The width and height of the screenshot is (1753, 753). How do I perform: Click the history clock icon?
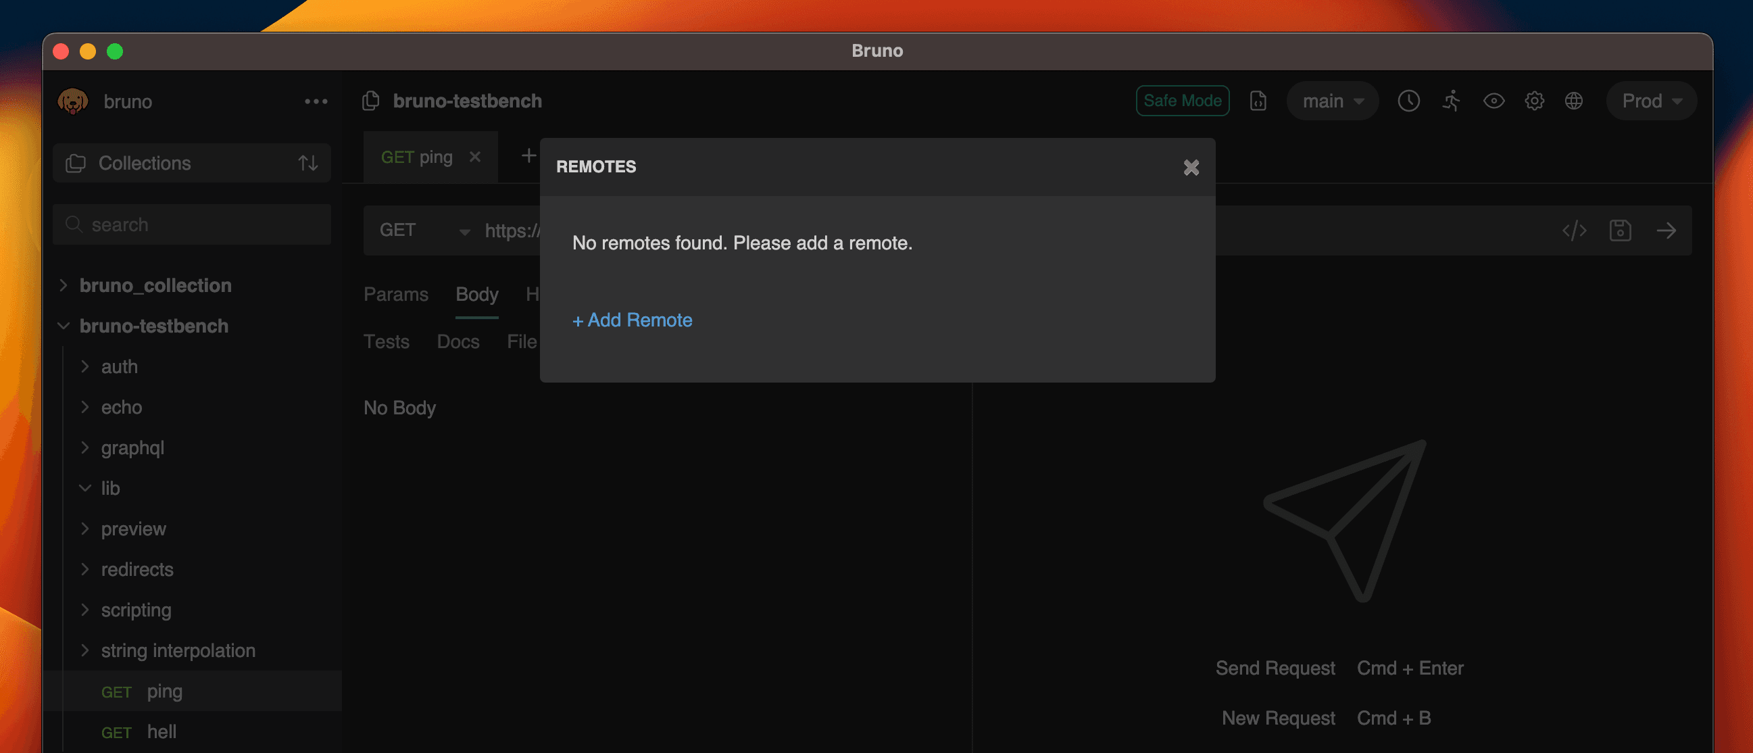click(x=1408, y=101)
